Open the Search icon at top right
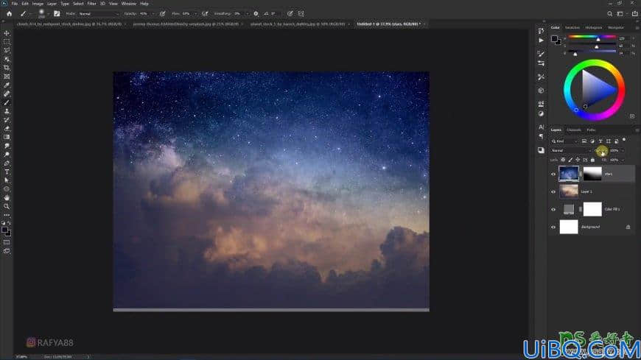The width and height of the screenshot is (641, 360). (609, 13)
